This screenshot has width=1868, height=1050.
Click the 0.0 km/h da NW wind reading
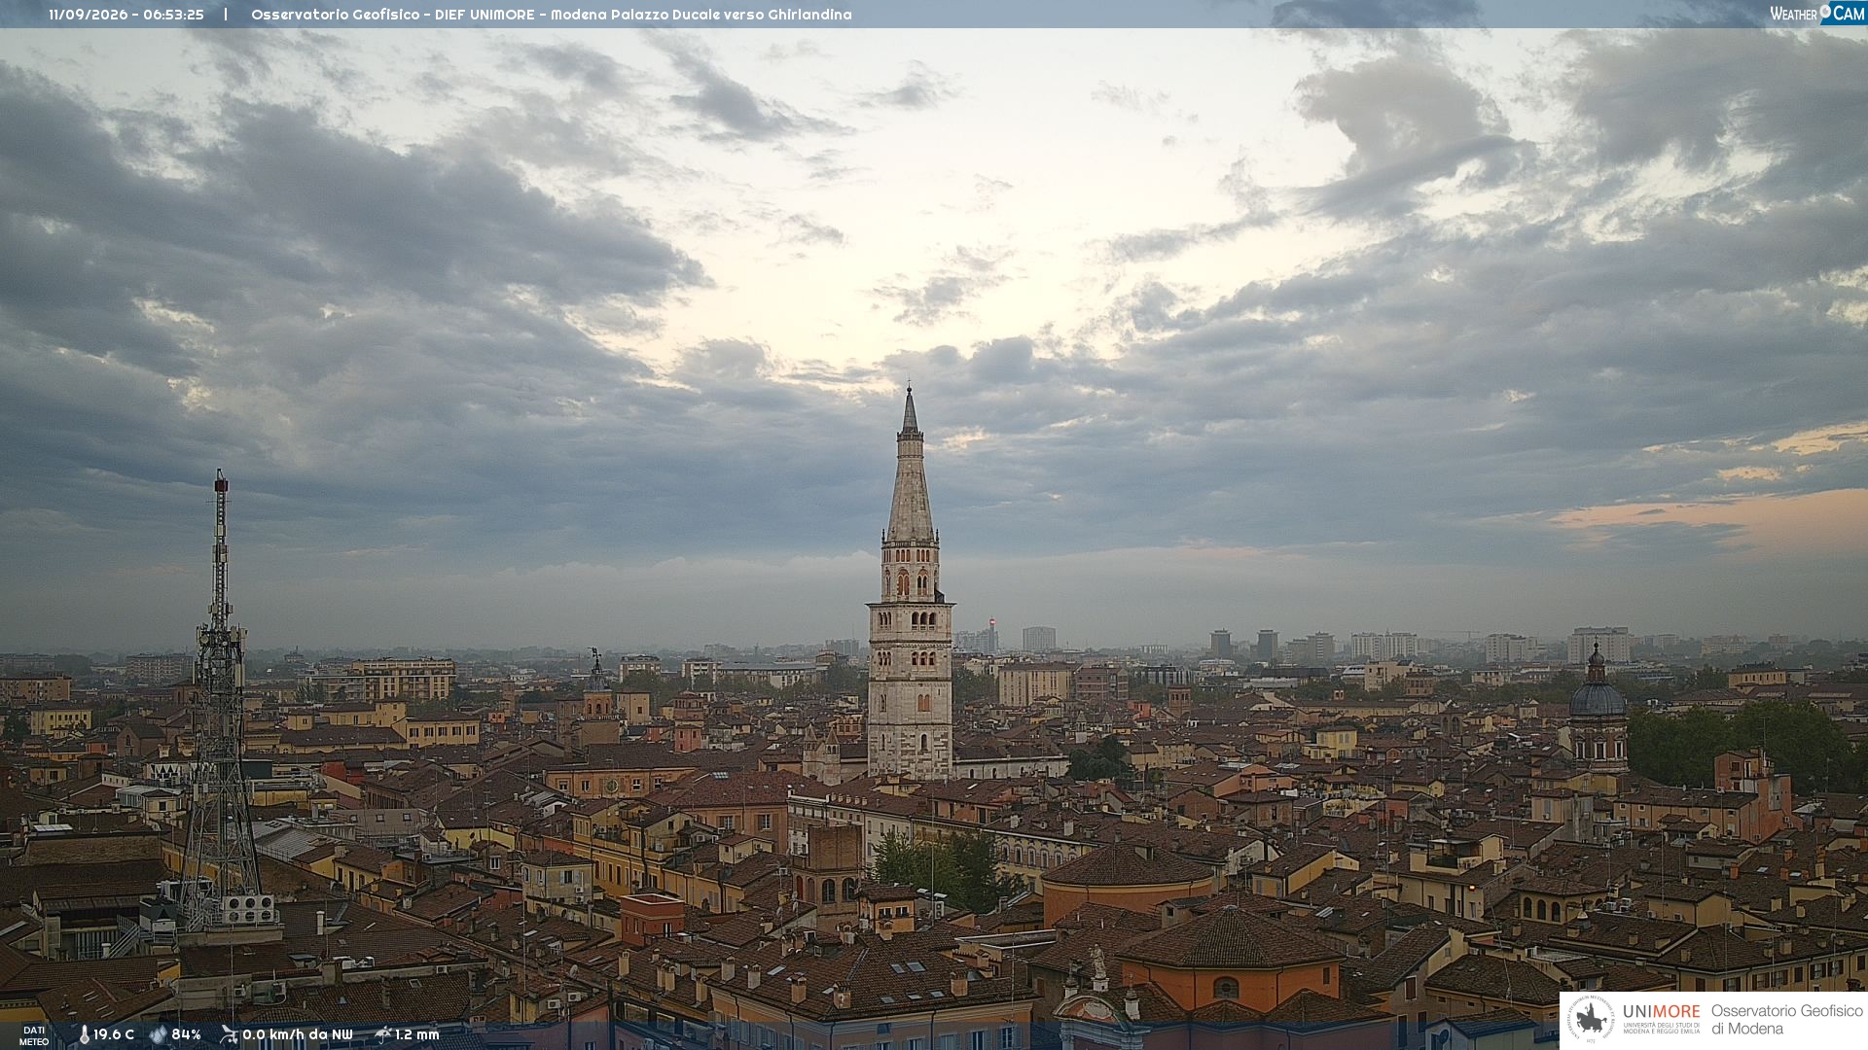(298, 1034)
